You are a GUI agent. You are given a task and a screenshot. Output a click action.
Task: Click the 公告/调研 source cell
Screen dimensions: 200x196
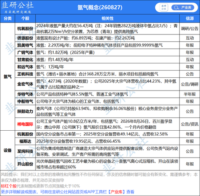[x=190, y=84]
